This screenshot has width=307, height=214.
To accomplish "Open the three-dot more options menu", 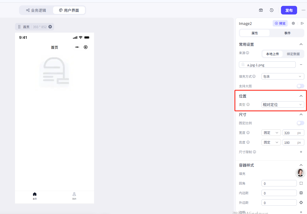I will pos(303,10).
